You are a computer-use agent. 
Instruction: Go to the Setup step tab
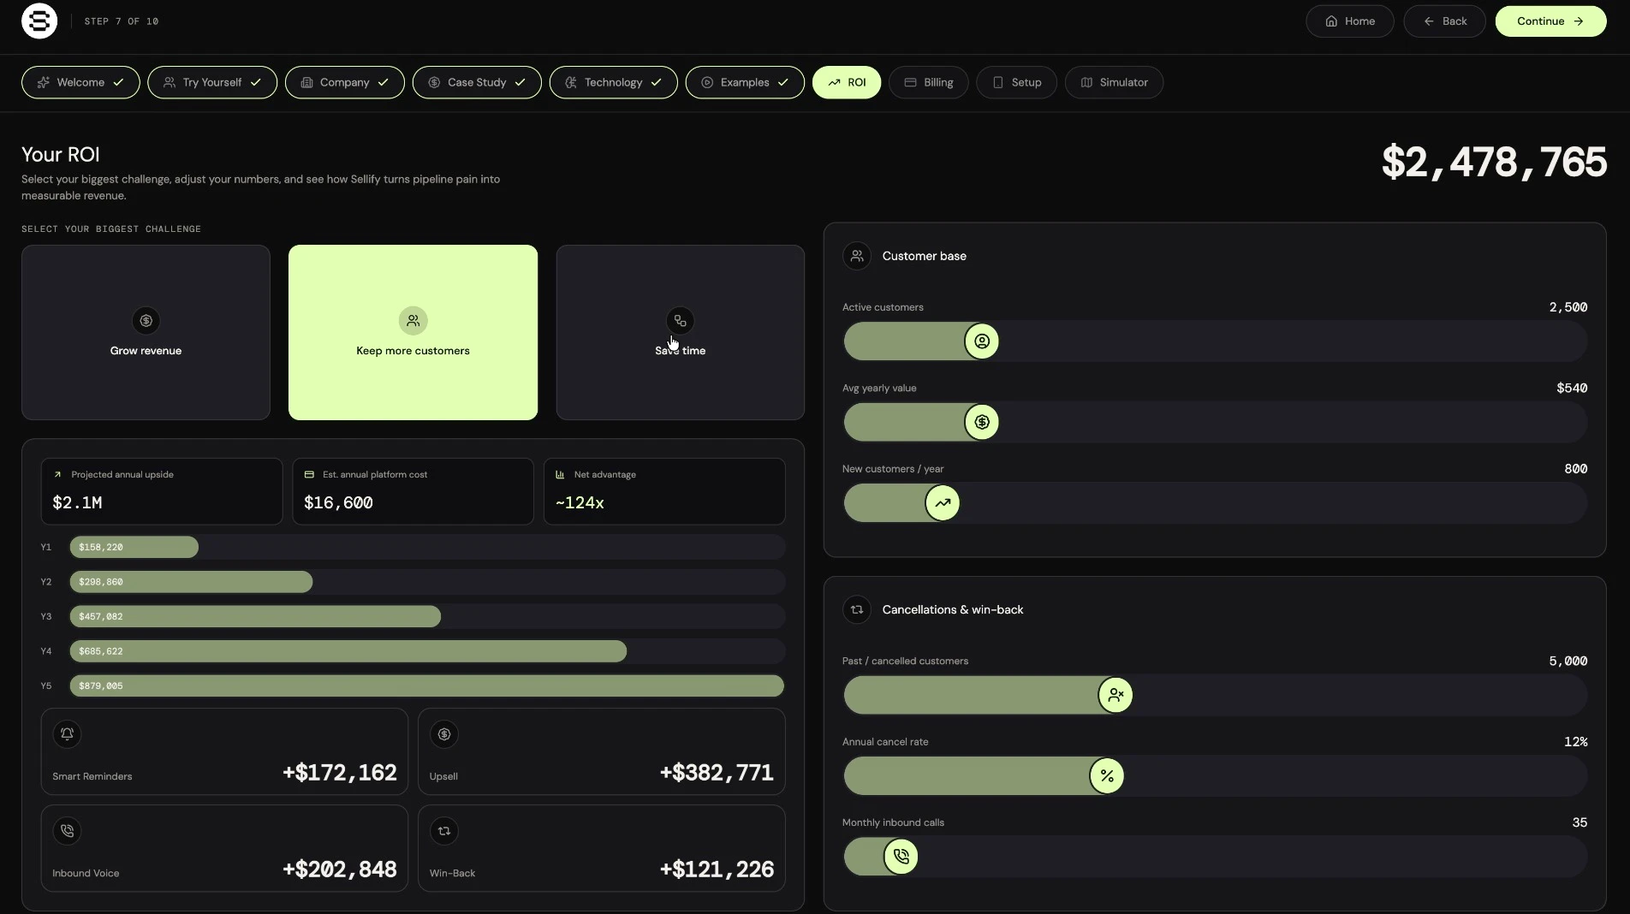(x=1017, y=82)
